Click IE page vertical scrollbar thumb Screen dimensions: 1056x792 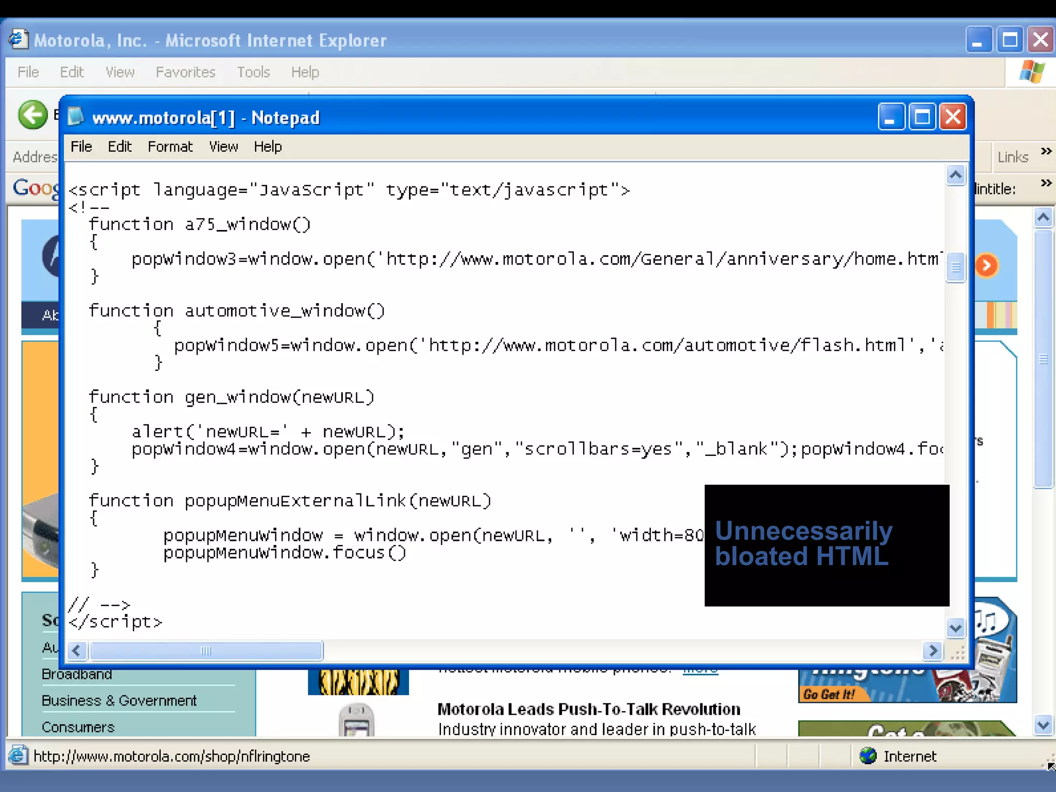[x=1043, y=358]
